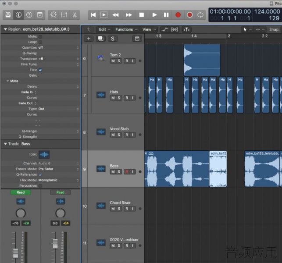Open Smart Controls dial button
Viewport: 282px width, 263px height.
[x=53, y=15]
